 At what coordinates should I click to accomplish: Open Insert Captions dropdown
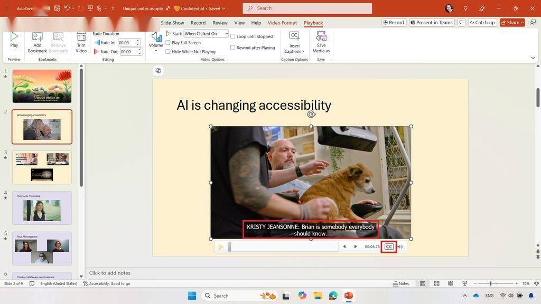pyautogui.click(x=294, y=42)
